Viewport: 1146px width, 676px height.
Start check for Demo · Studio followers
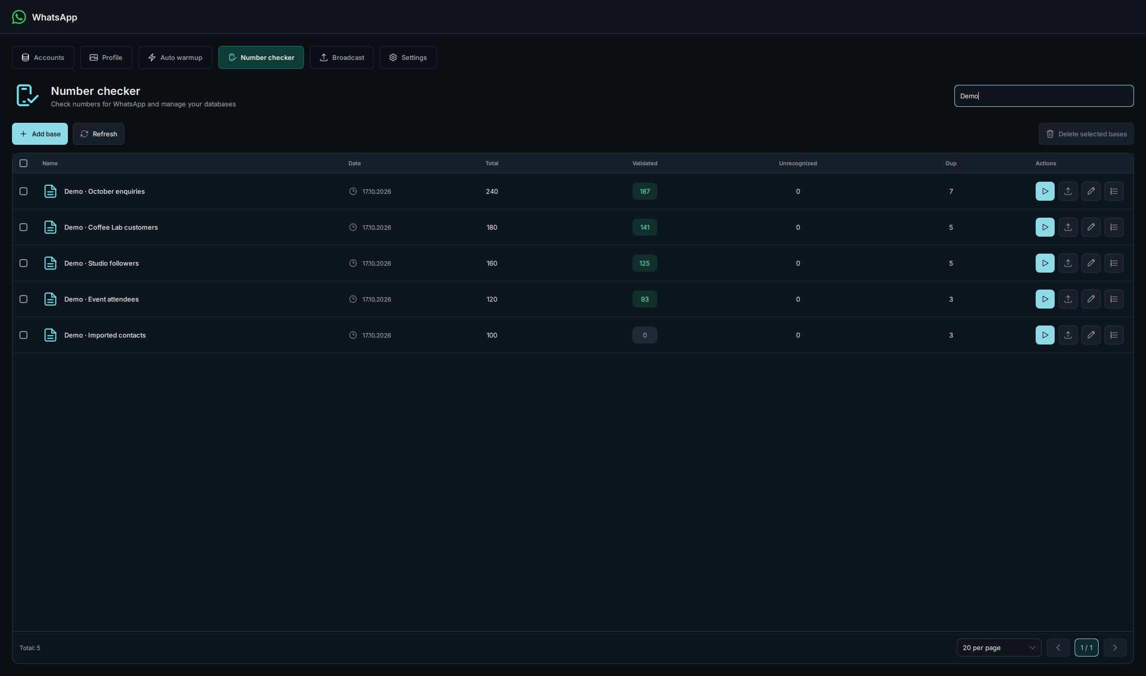pos(1045,263)
